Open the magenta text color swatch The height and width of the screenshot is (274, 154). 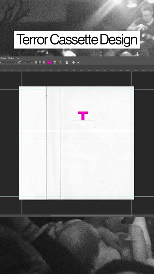coord(49,63)
